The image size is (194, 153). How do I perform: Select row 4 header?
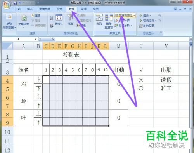tap(7, 80)
